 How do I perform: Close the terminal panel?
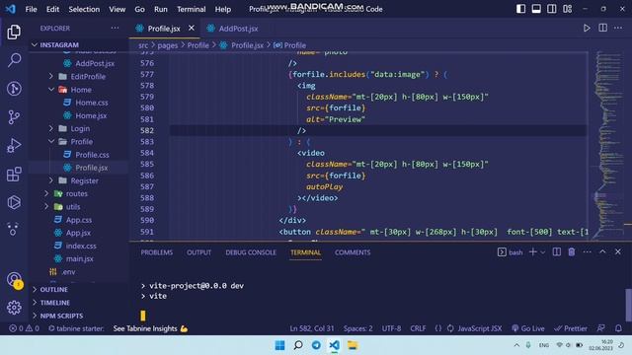pos(618,252)
